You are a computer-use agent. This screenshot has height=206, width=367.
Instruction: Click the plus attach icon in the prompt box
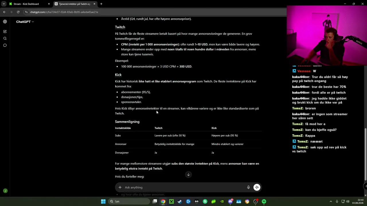pyautogui.click(x=120, y=187)
